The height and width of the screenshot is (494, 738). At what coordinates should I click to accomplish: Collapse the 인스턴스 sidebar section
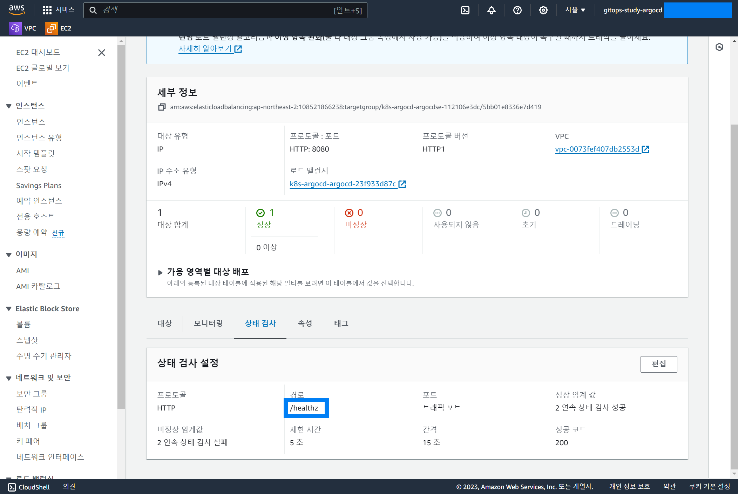click(x=9, y=106)
